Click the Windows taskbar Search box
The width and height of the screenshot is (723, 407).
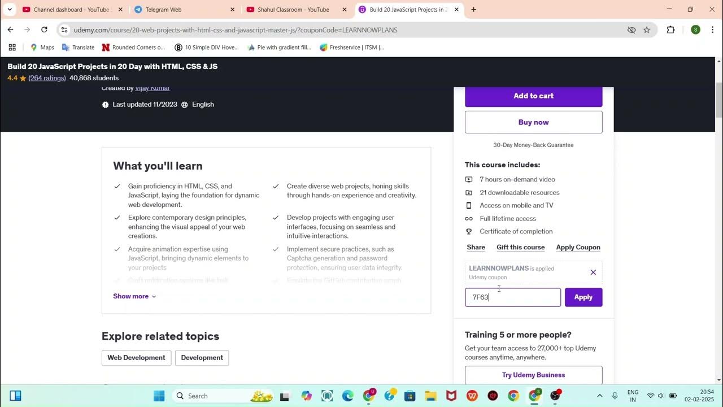coord(223,396)
